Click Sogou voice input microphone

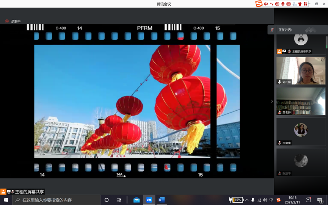pos(283,4)
